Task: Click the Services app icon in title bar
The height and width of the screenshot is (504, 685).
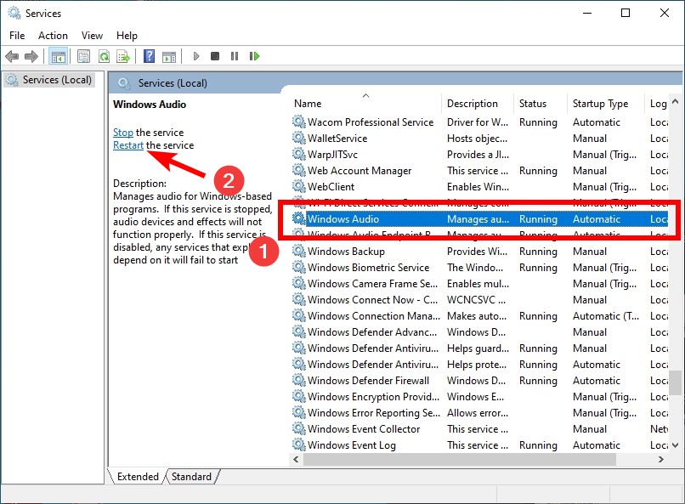Action: (14, 13)
